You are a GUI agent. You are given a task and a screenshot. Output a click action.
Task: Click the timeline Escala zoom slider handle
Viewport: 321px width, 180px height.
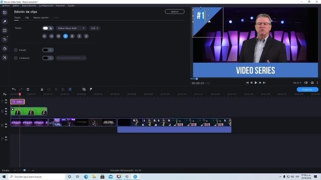pyautogui.click(x=25, y=170)
